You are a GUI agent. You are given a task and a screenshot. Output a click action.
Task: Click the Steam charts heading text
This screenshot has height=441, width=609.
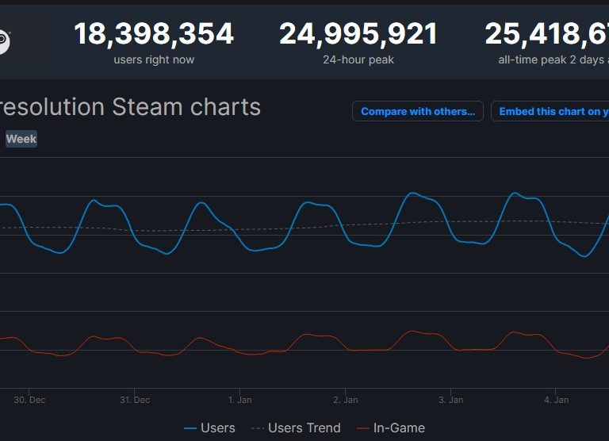pyautogui.click(x=130, y=107)
